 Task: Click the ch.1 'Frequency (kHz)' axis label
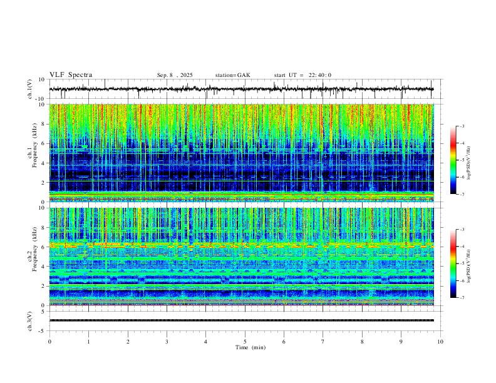point(35,145)
